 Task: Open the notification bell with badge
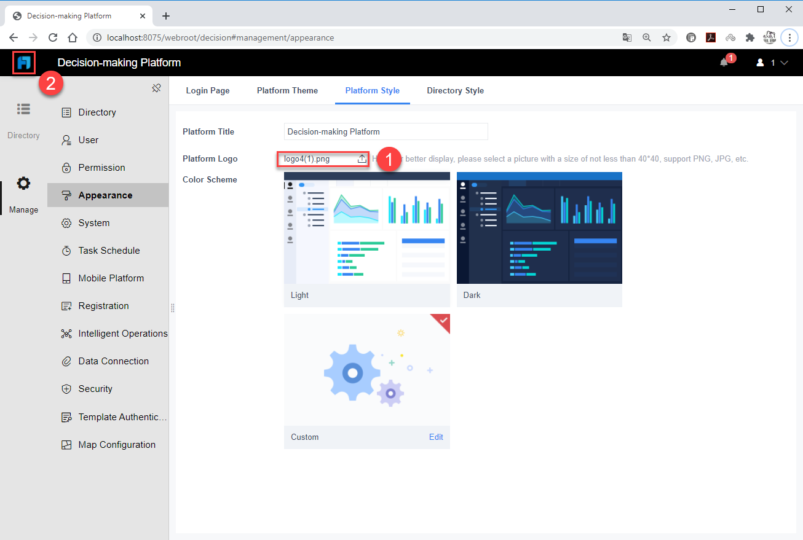[726, 62]
